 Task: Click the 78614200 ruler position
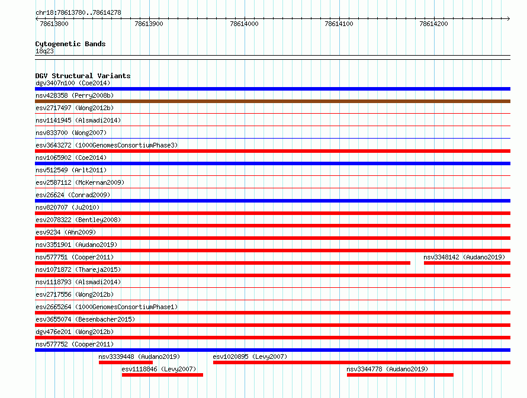pyautogui.click(x=434, y=24)
